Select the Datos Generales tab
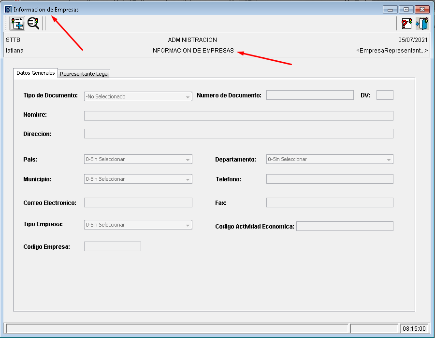The image size is (435, 338). (36, 73)
